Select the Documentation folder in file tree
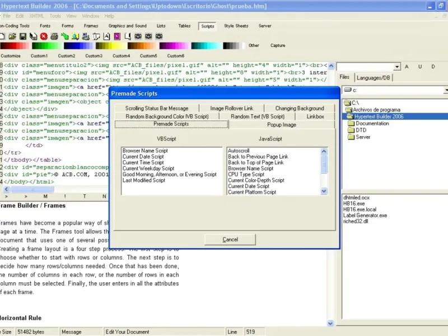The height and width of the screenshot is (336, 448). (x=372, y=123)
